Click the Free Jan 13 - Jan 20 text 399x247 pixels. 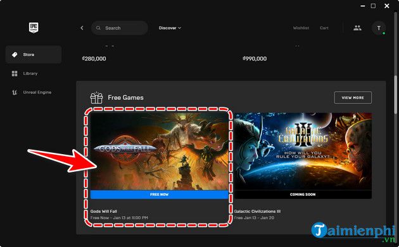point(254,218)
